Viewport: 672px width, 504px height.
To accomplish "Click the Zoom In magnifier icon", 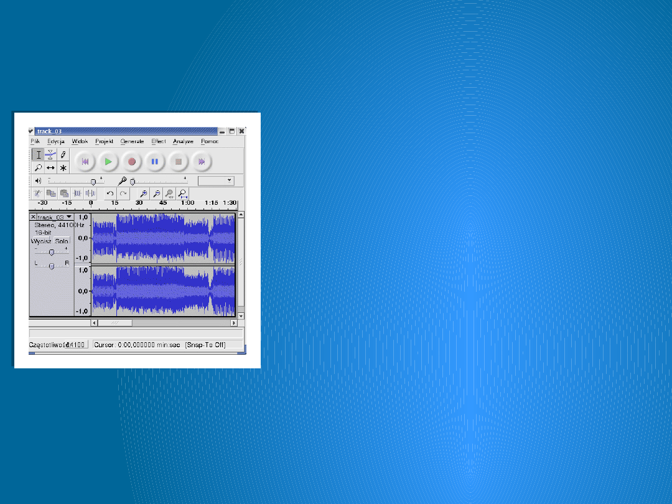I will pos(143,194).
